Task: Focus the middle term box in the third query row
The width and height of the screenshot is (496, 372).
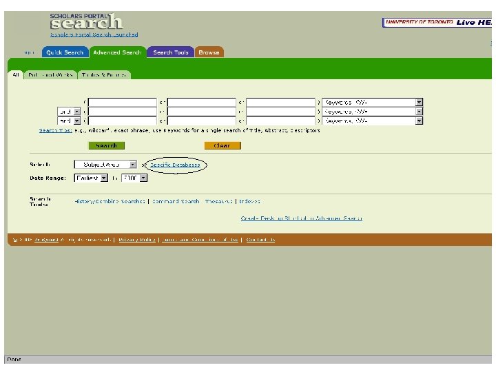Action: pyautogui.click(x=201, y=121)
